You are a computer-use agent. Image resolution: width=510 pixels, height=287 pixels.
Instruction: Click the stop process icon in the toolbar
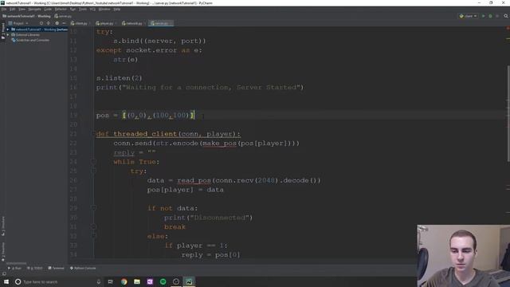tap(497, 16)
